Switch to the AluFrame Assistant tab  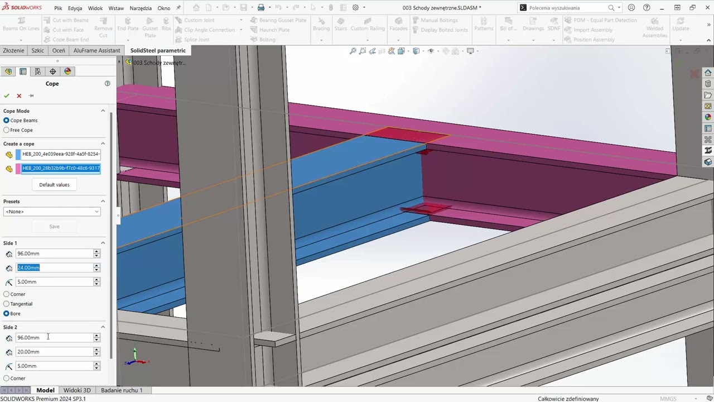tap(97, 50)
